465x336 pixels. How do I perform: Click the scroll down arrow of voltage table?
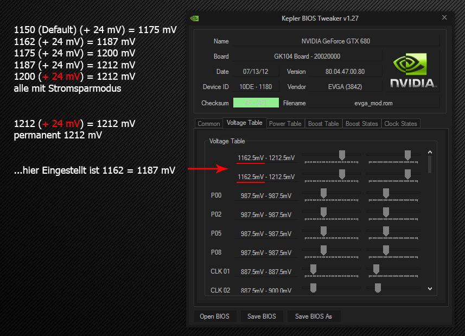point(430,288)
